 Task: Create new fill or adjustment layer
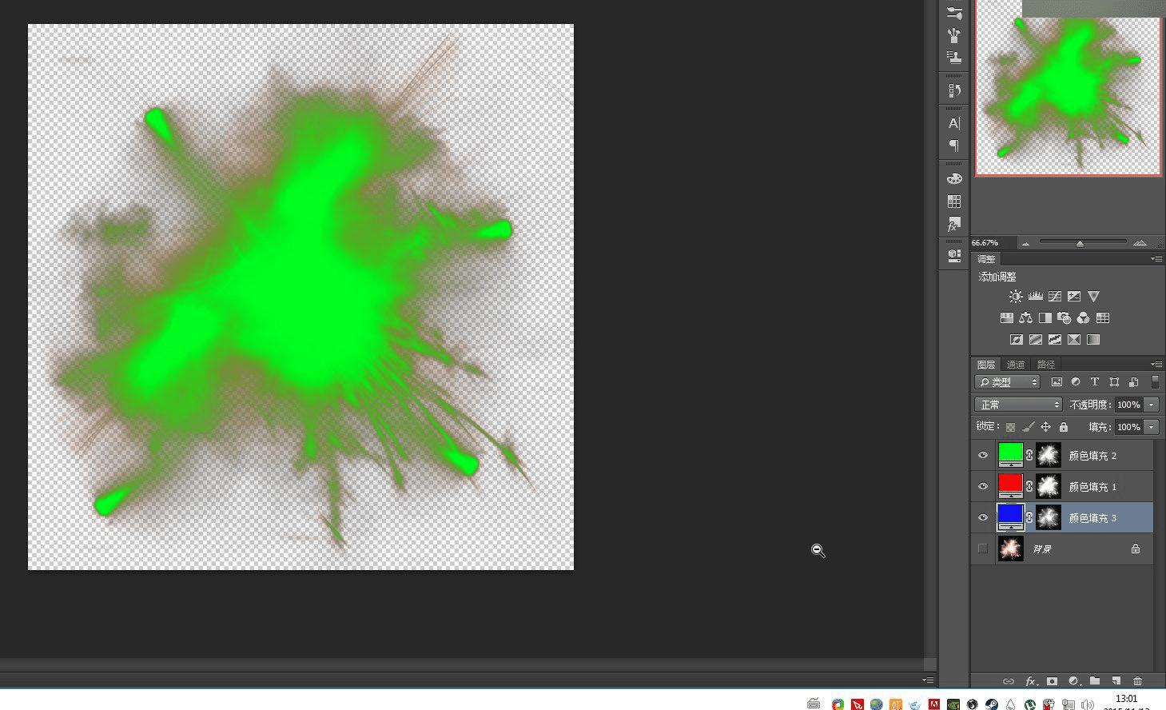[1074, 681]
